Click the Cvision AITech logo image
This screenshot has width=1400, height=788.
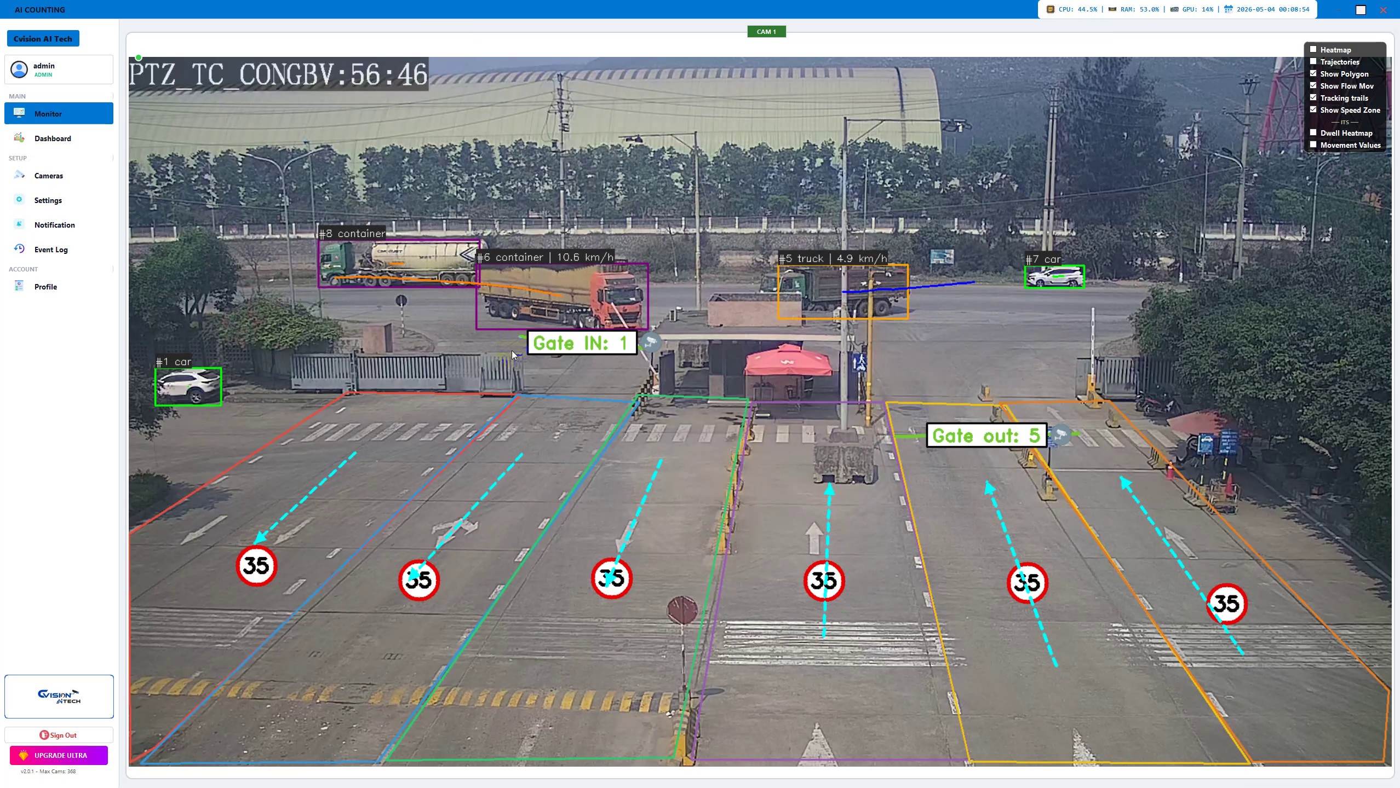(x=59, y=696)
